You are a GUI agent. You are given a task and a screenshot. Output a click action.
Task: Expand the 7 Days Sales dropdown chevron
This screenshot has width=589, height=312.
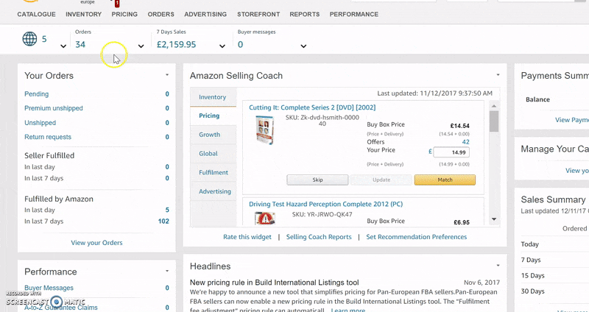pos(222,46)
